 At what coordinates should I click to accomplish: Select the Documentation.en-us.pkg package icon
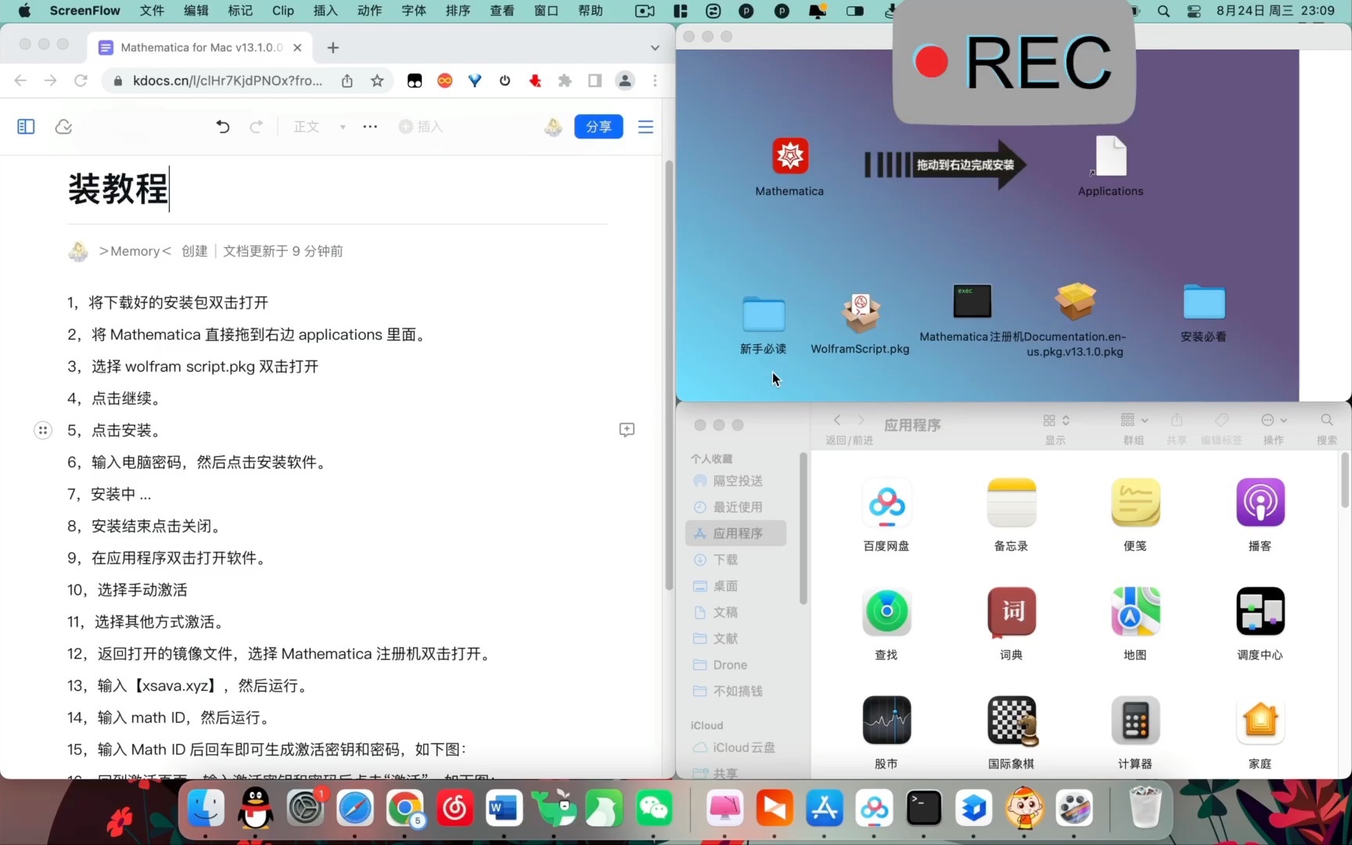(1075, 301)
